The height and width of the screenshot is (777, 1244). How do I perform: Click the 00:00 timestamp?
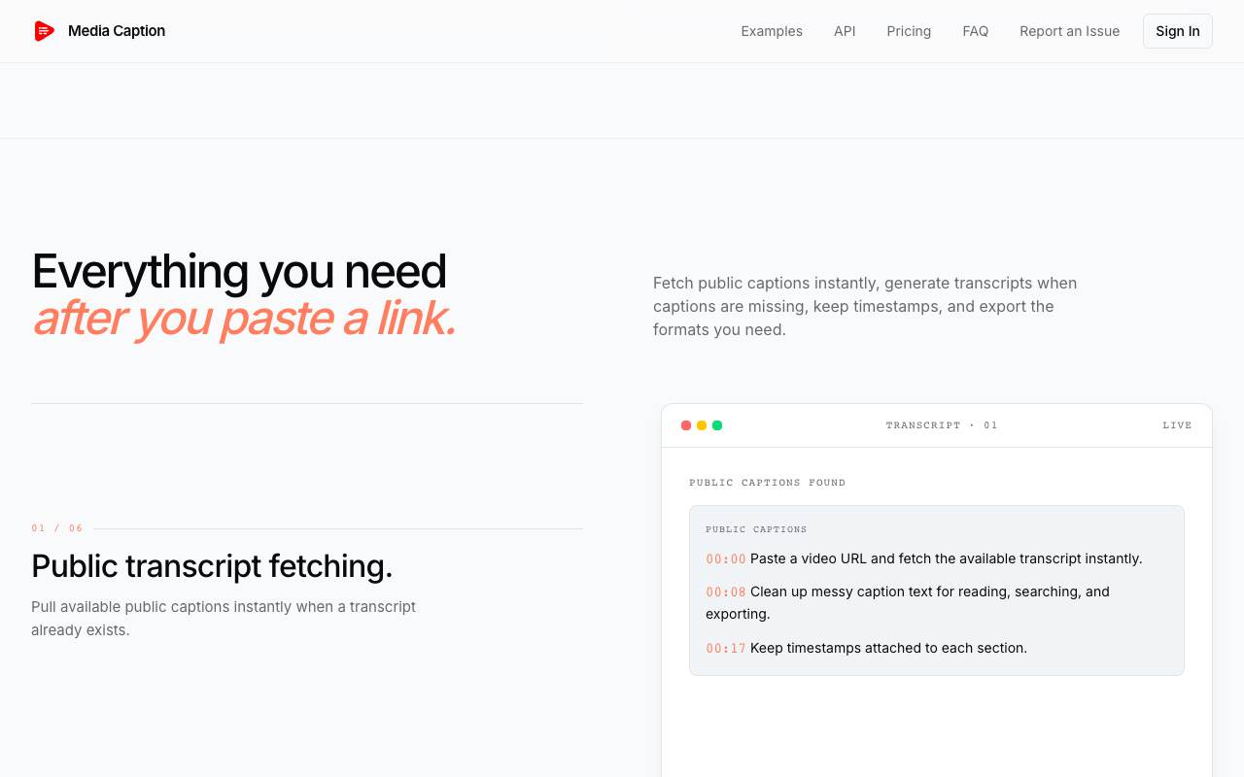coord(726,559)
